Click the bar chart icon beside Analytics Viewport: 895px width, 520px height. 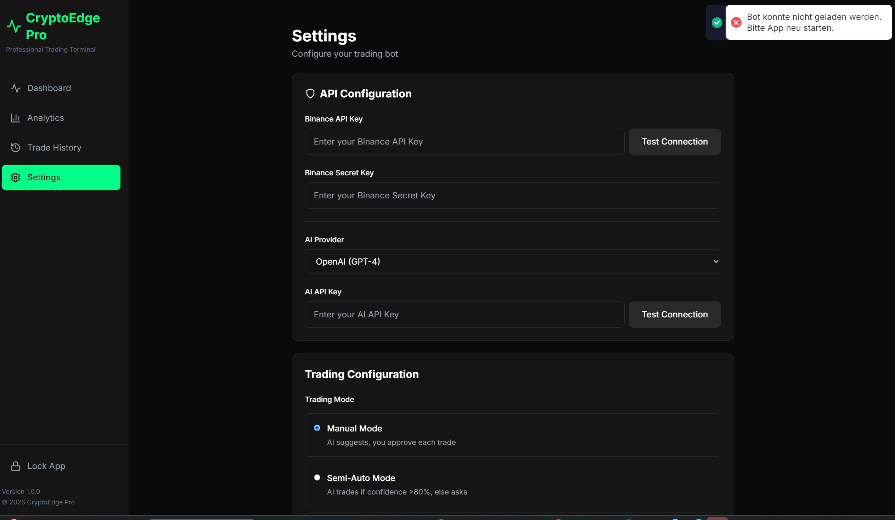pyautogui.click(x=16, y=118)
